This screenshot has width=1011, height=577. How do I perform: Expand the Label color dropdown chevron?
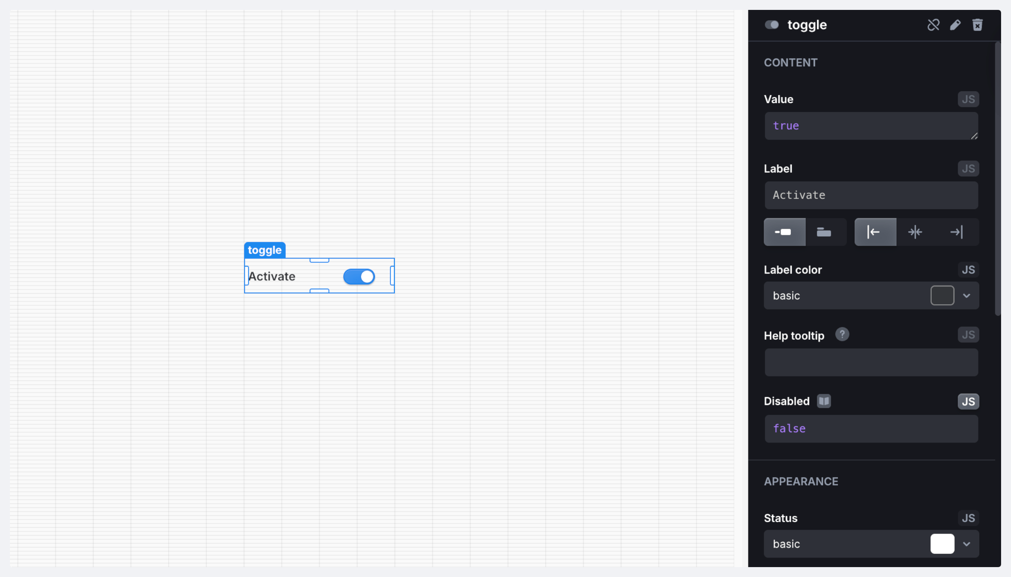point(966,296)
